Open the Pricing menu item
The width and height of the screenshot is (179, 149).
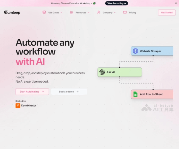tap(132, 13)
